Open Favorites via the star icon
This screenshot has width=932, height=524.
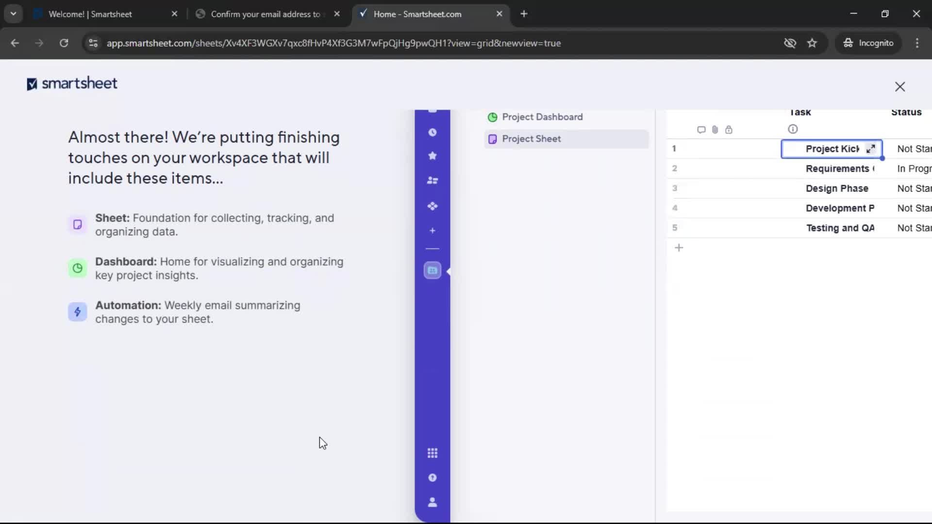[433, 155]
